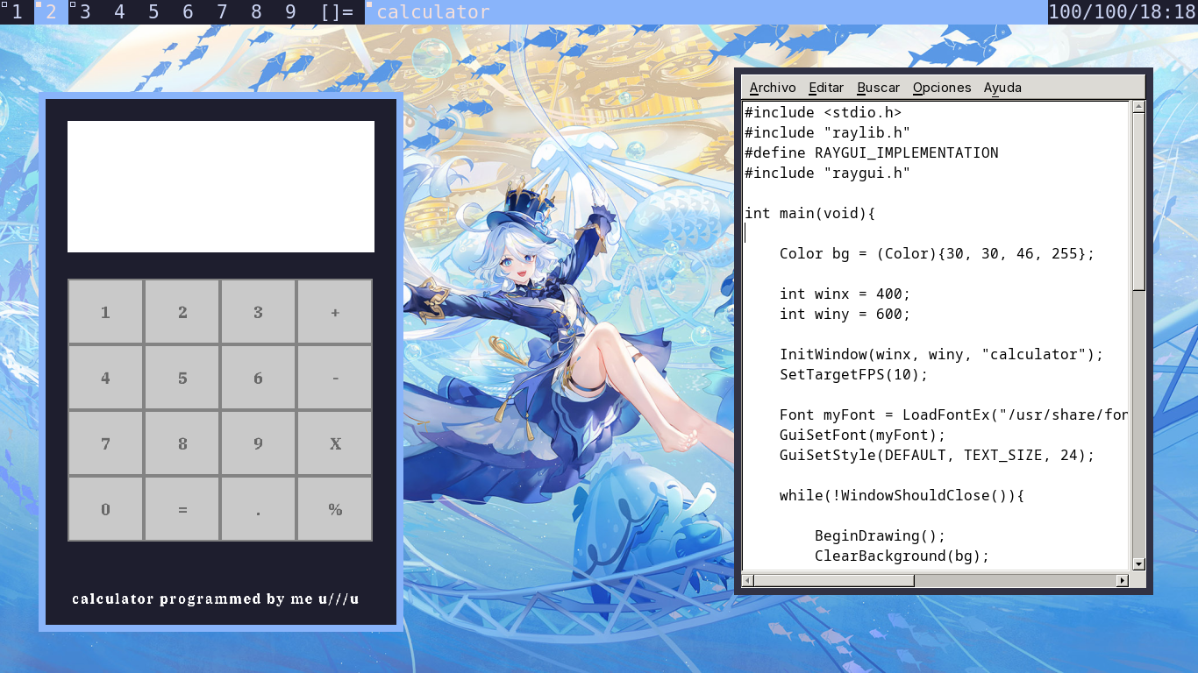Open the Archivo menu
This screenshot has width=1198, height=673.
click(x=773, y=88)
